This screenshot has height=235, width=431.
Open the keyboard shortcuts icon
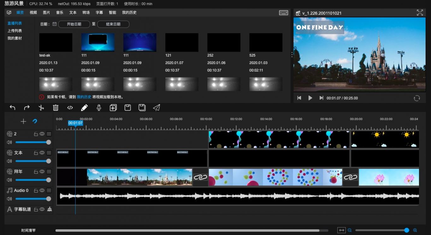click(283, 13)
